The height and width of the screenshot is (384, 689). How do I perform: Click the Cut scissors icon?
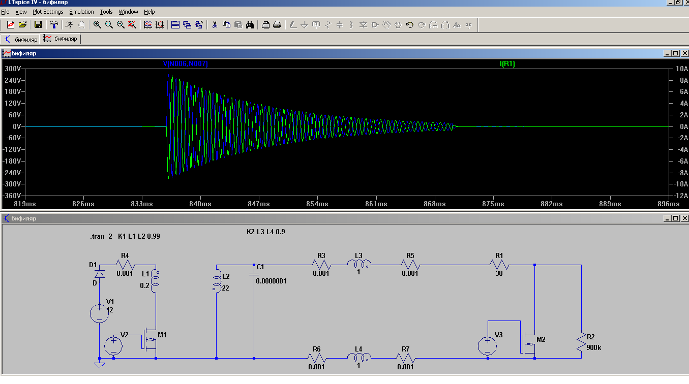pos(215,24)
